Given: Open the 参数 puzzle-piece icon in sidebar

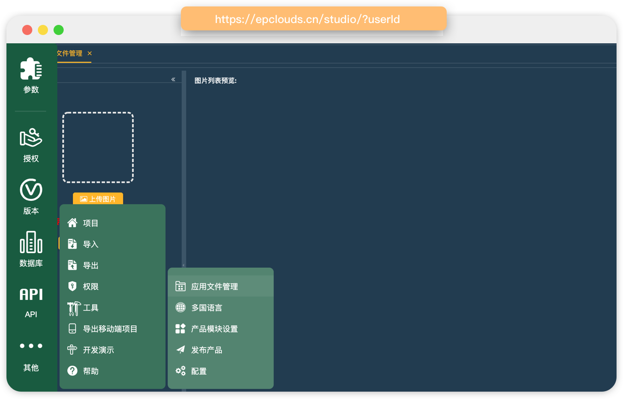Looking at the screenshot, I should point(31,69).
